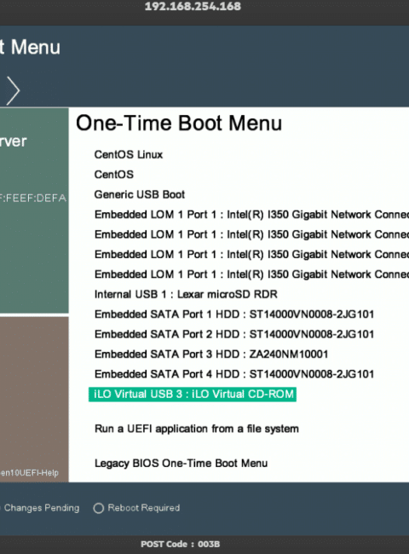This screenshot has width=409, height=554.
Task: Select Embedded SATA Port 1 HDD entry
Action: [x=234, y=315]
